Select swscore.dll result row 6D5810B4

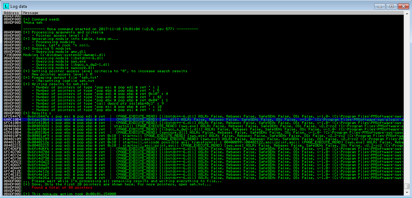203,133
